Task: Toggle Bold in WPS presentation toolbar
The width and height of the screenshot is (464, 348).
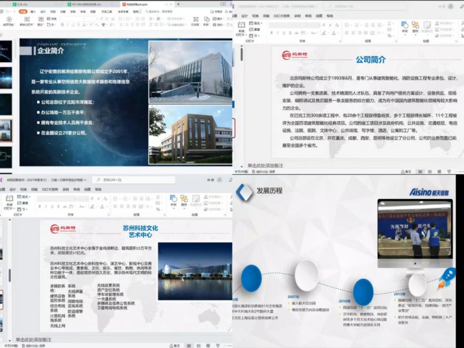Action: 62,24
